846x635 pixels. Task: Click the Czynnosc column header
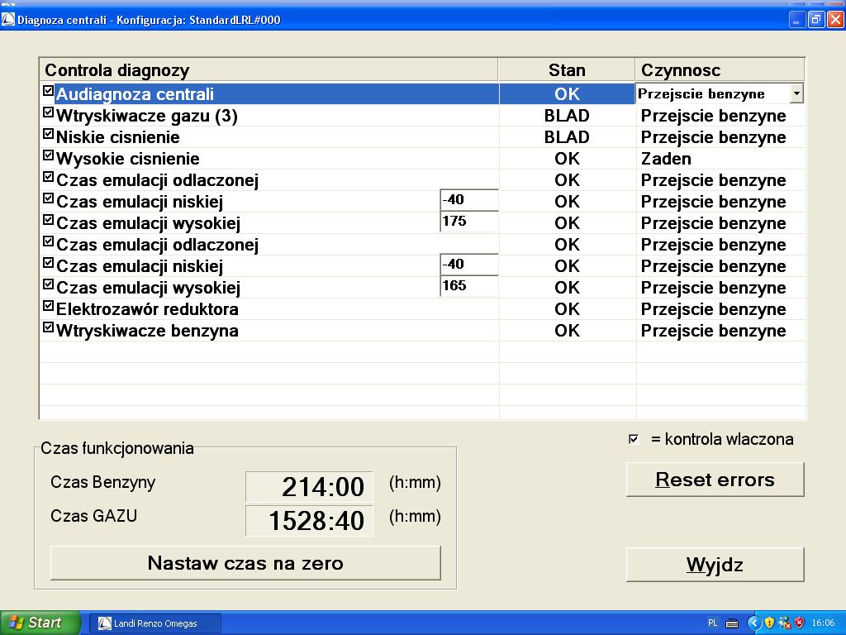click(720, 70)
